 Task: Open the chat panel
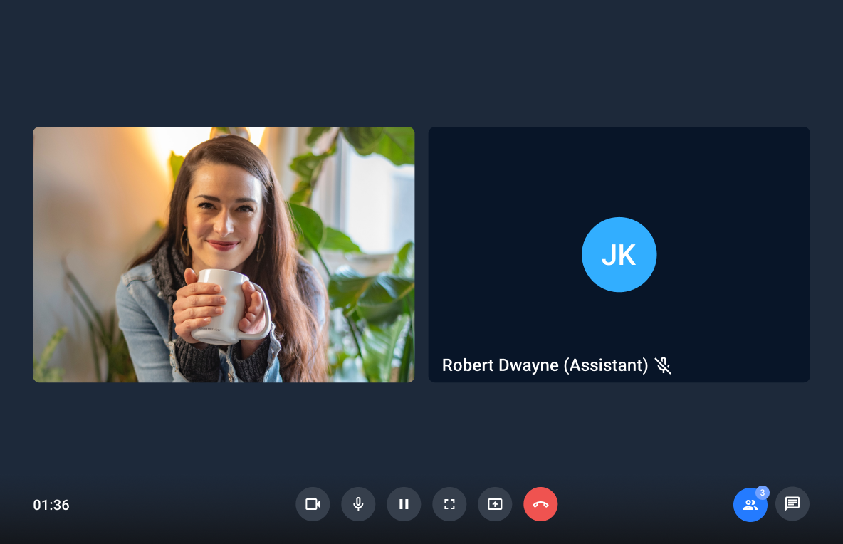point(792,504)
